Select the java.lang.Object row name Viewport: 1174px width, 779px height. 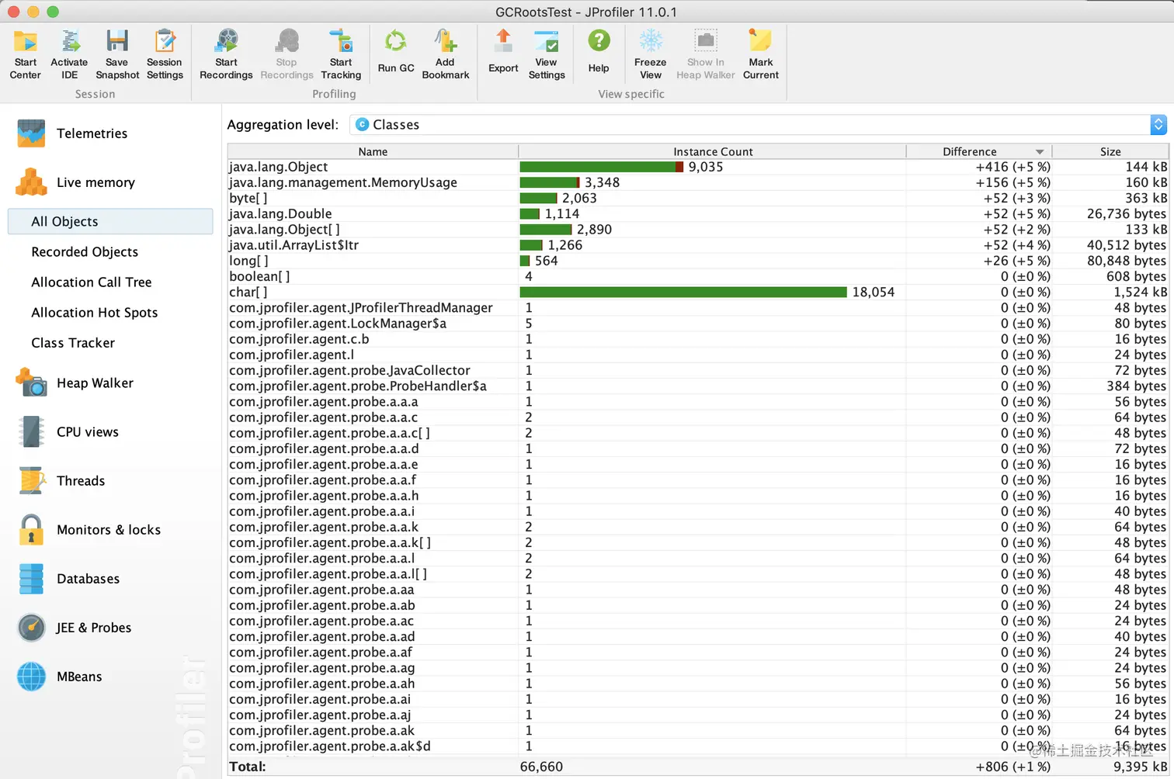click(279, 167)
